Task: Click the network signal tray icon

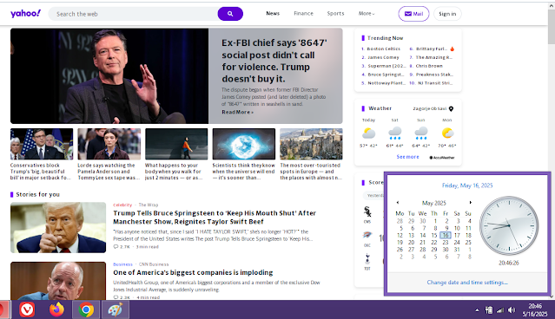Action: (500, 310)
